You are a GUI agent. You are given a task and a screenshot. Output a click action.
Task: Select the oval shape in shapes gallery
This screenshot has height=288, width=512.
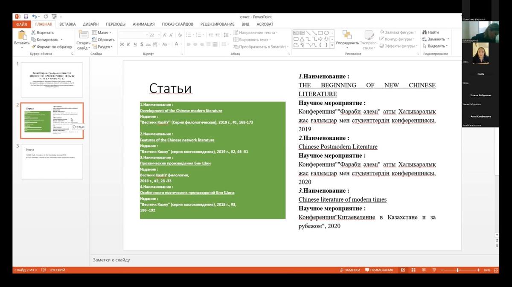tap(326, 33)
